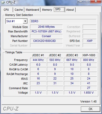Select the SPD tab
This screenshot has height=114, width=102.
pyautogui.click(x=59, y=9)
